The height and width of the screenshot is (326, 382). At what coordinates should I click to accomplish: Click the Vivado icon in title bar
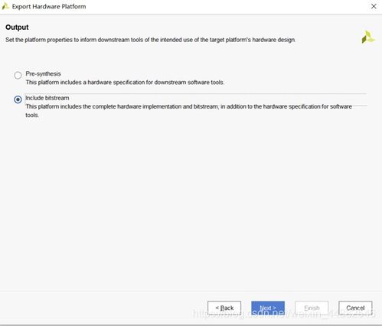(x=5, y=6)
